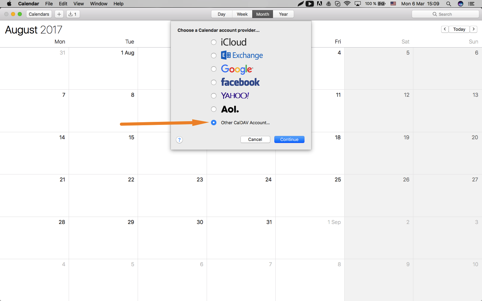The image size is (482, 301).
Task: Click the Google provider logo
Action: click(237, 69)
